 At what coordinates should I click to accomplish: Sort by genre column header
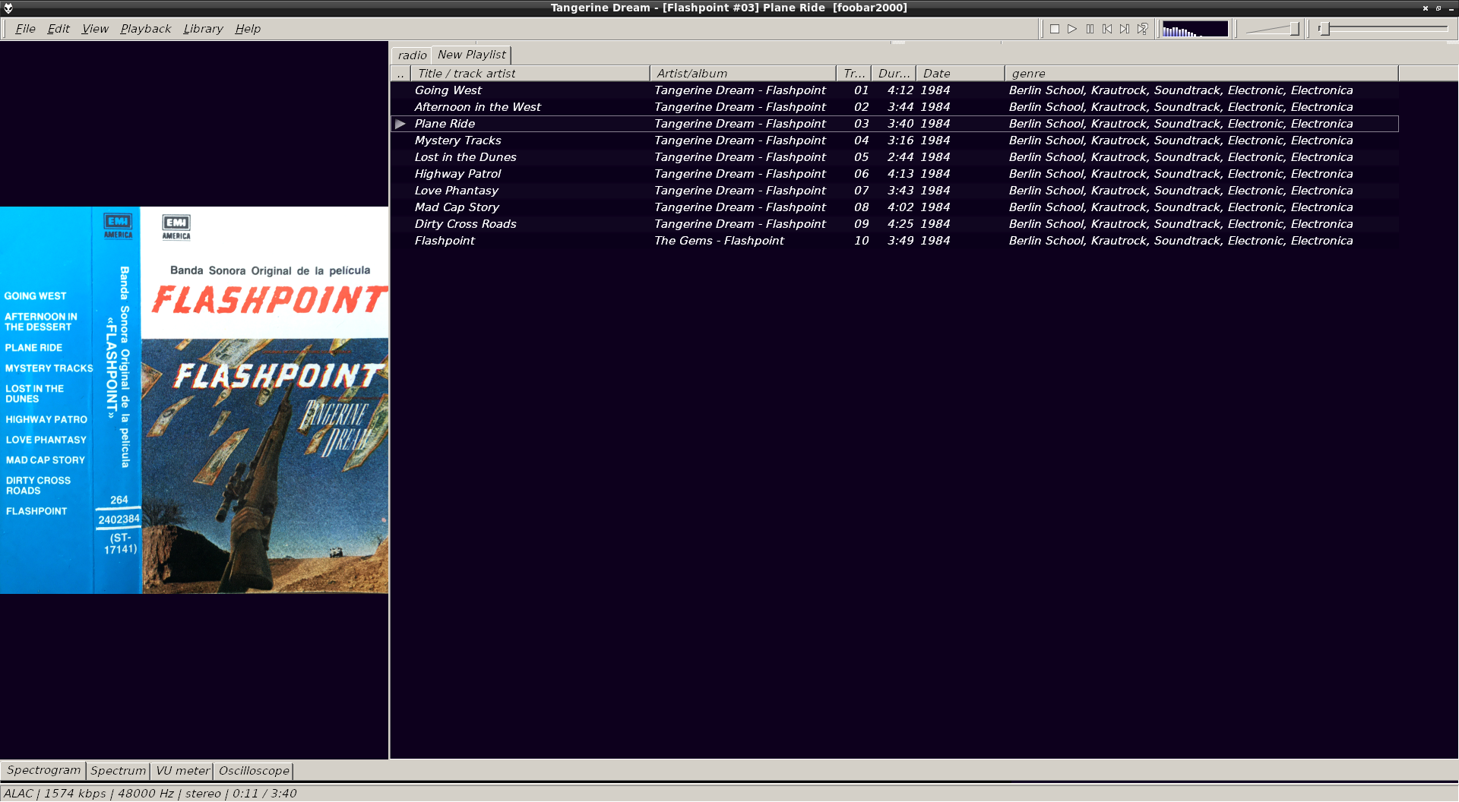pyautogui.click(x=1201, y=74)
